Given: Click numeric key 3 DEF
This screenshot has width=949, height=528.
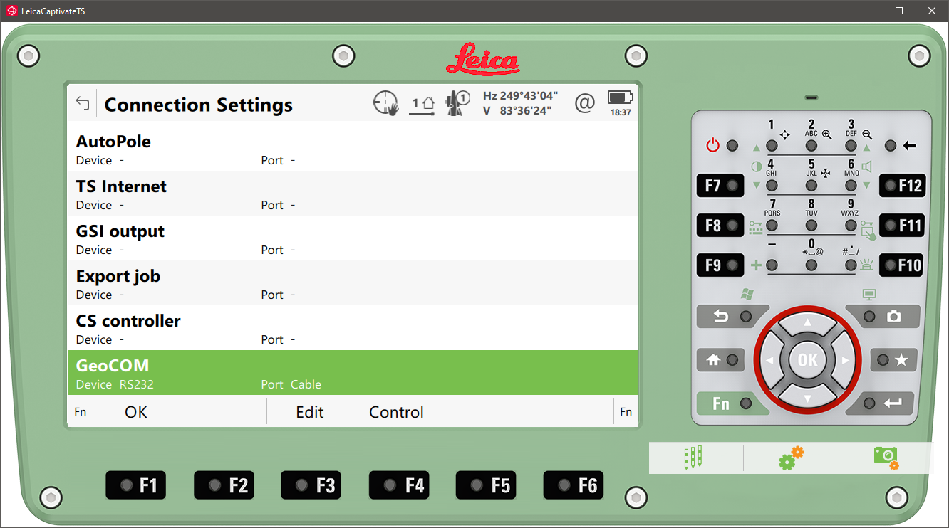Looking at the screenshot, I should [x=851, y=146].
